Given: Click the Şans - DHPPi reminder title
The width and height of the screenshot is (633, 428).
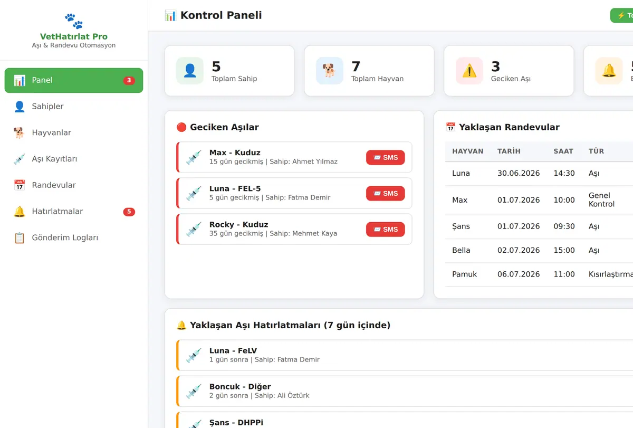Looking at the screenshot, I should (x=236, y=422).
